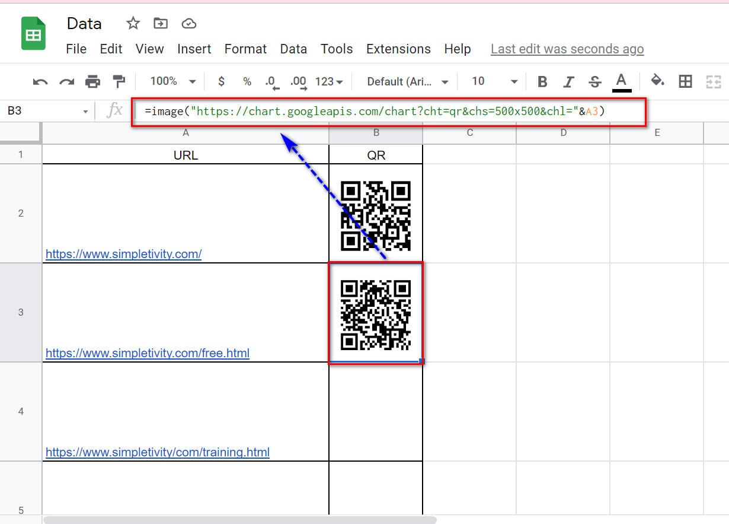Toggle bold formatting
This screenshot has width=729, height=524.
(542, 82)
